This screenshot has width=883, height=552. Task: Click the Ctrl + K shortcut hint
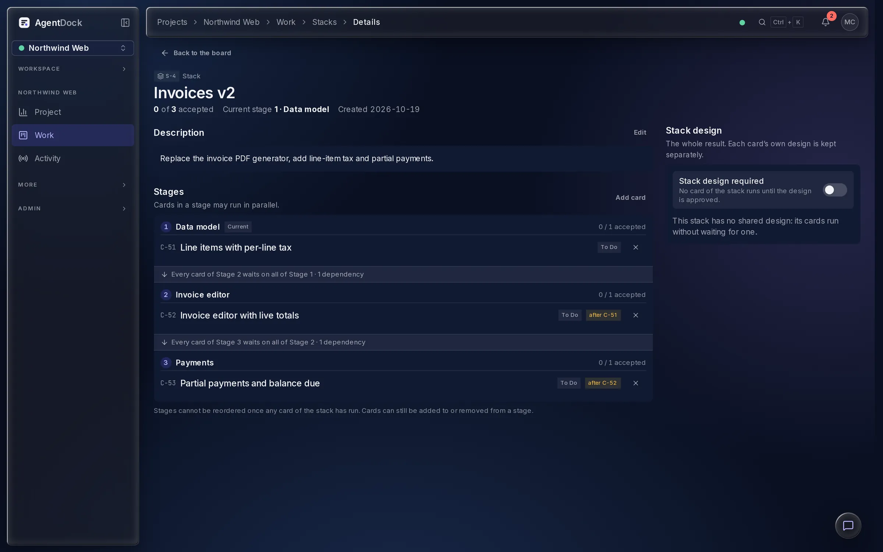click(787, 22)
